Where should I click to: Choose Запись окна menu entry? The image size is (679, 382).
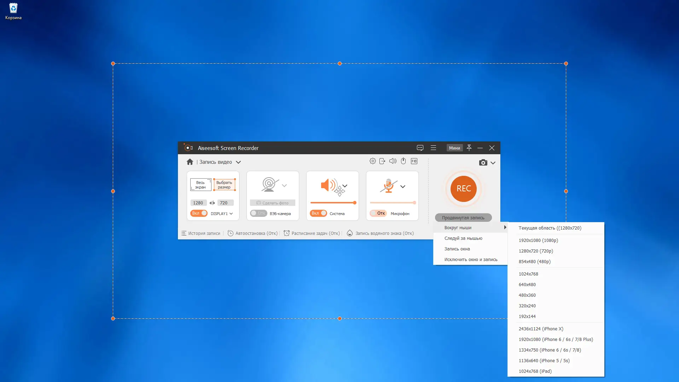click(x=457, y=249)
